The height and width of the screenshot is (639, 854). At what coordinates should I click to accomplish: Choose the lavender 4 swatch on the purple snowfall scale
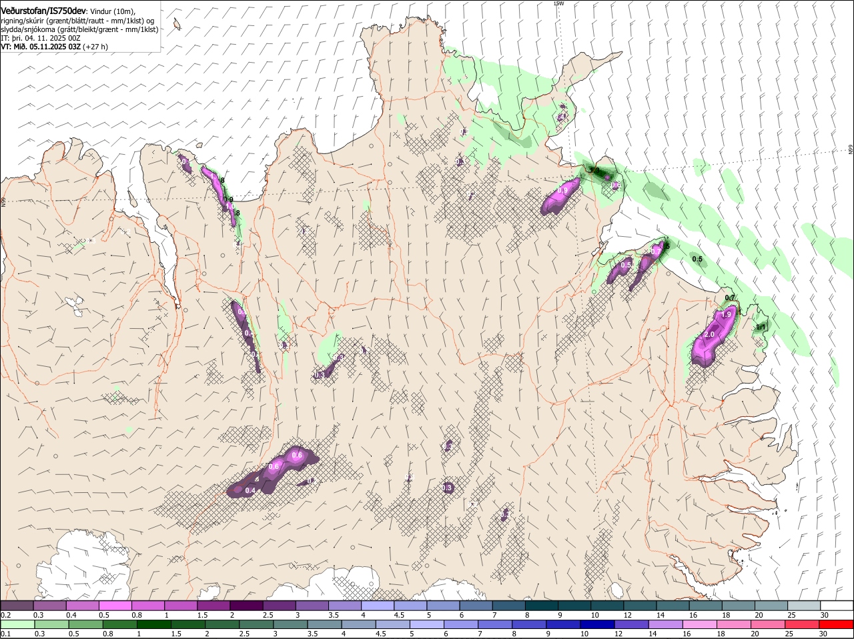tap(376, 604)
